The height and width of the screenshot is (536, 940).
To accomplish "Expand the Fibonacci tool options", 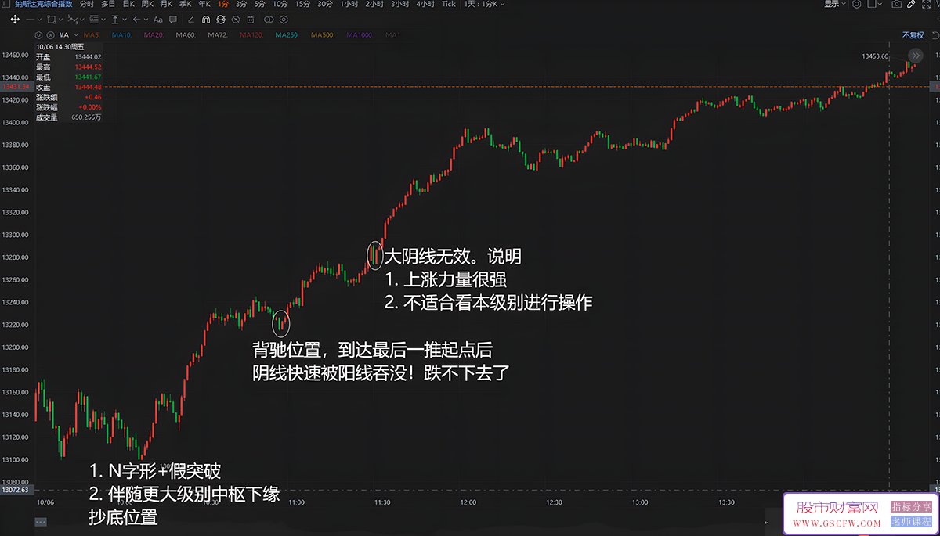I will click(103, 19).
